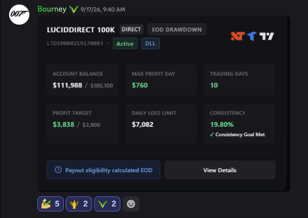Click the TRADING DAYS label
308x218 pixels.
point(229,74)
